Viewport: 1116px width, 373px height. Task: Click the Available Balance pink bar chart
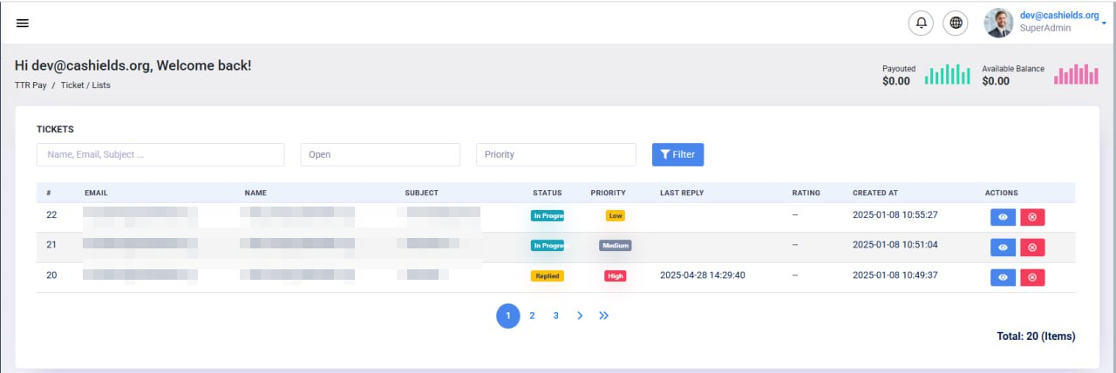1076,74
